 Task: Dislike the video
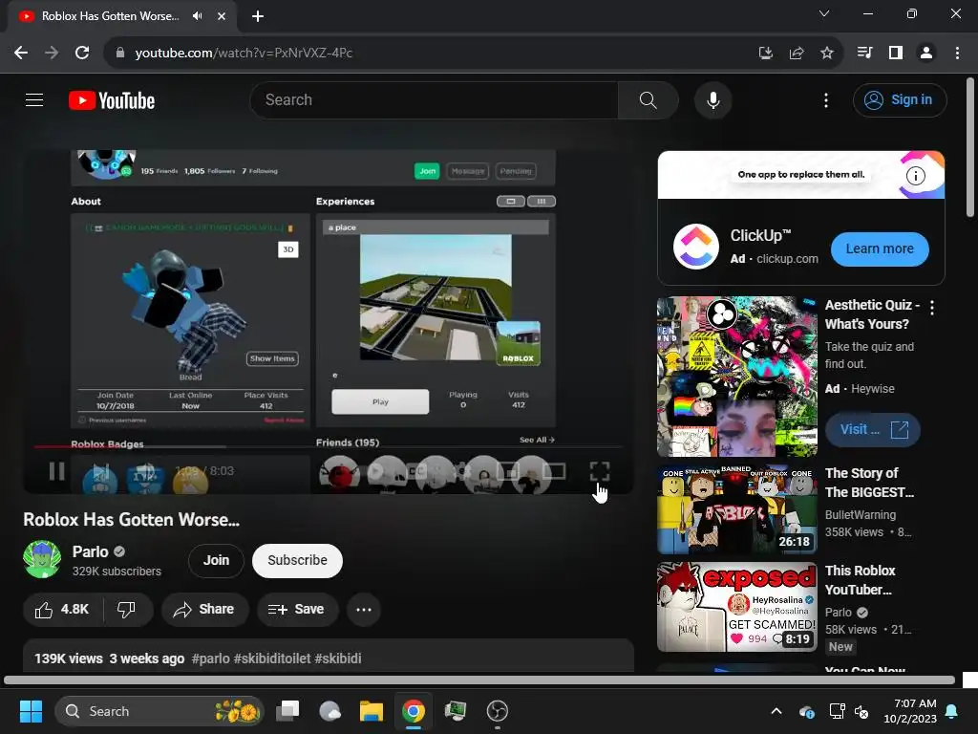(127, 609)
